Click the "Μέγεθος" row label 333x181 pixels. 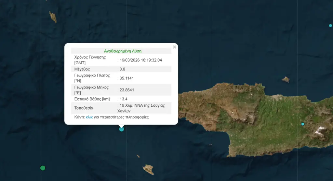[82, 69]
